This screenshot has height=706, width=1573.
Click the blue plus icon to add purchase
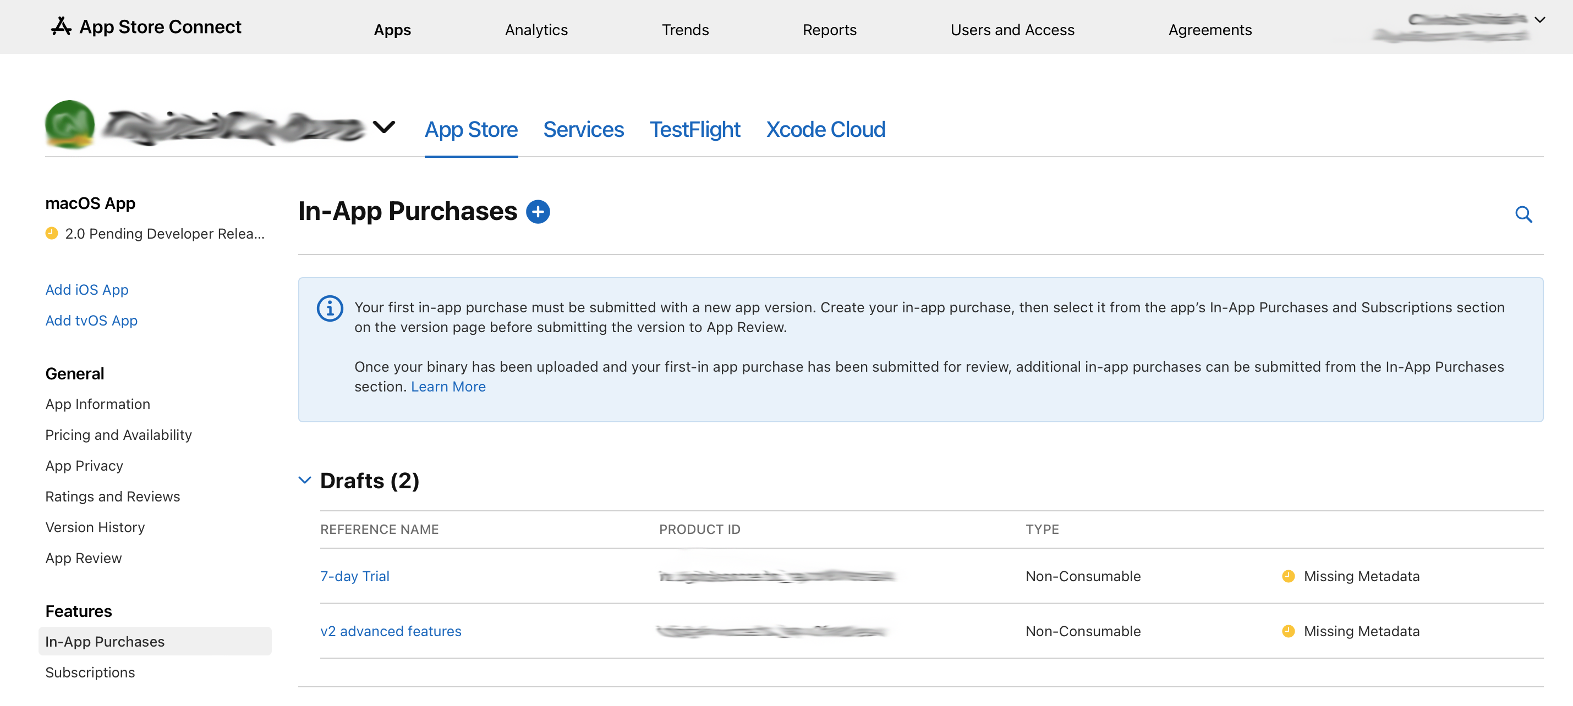538,212
